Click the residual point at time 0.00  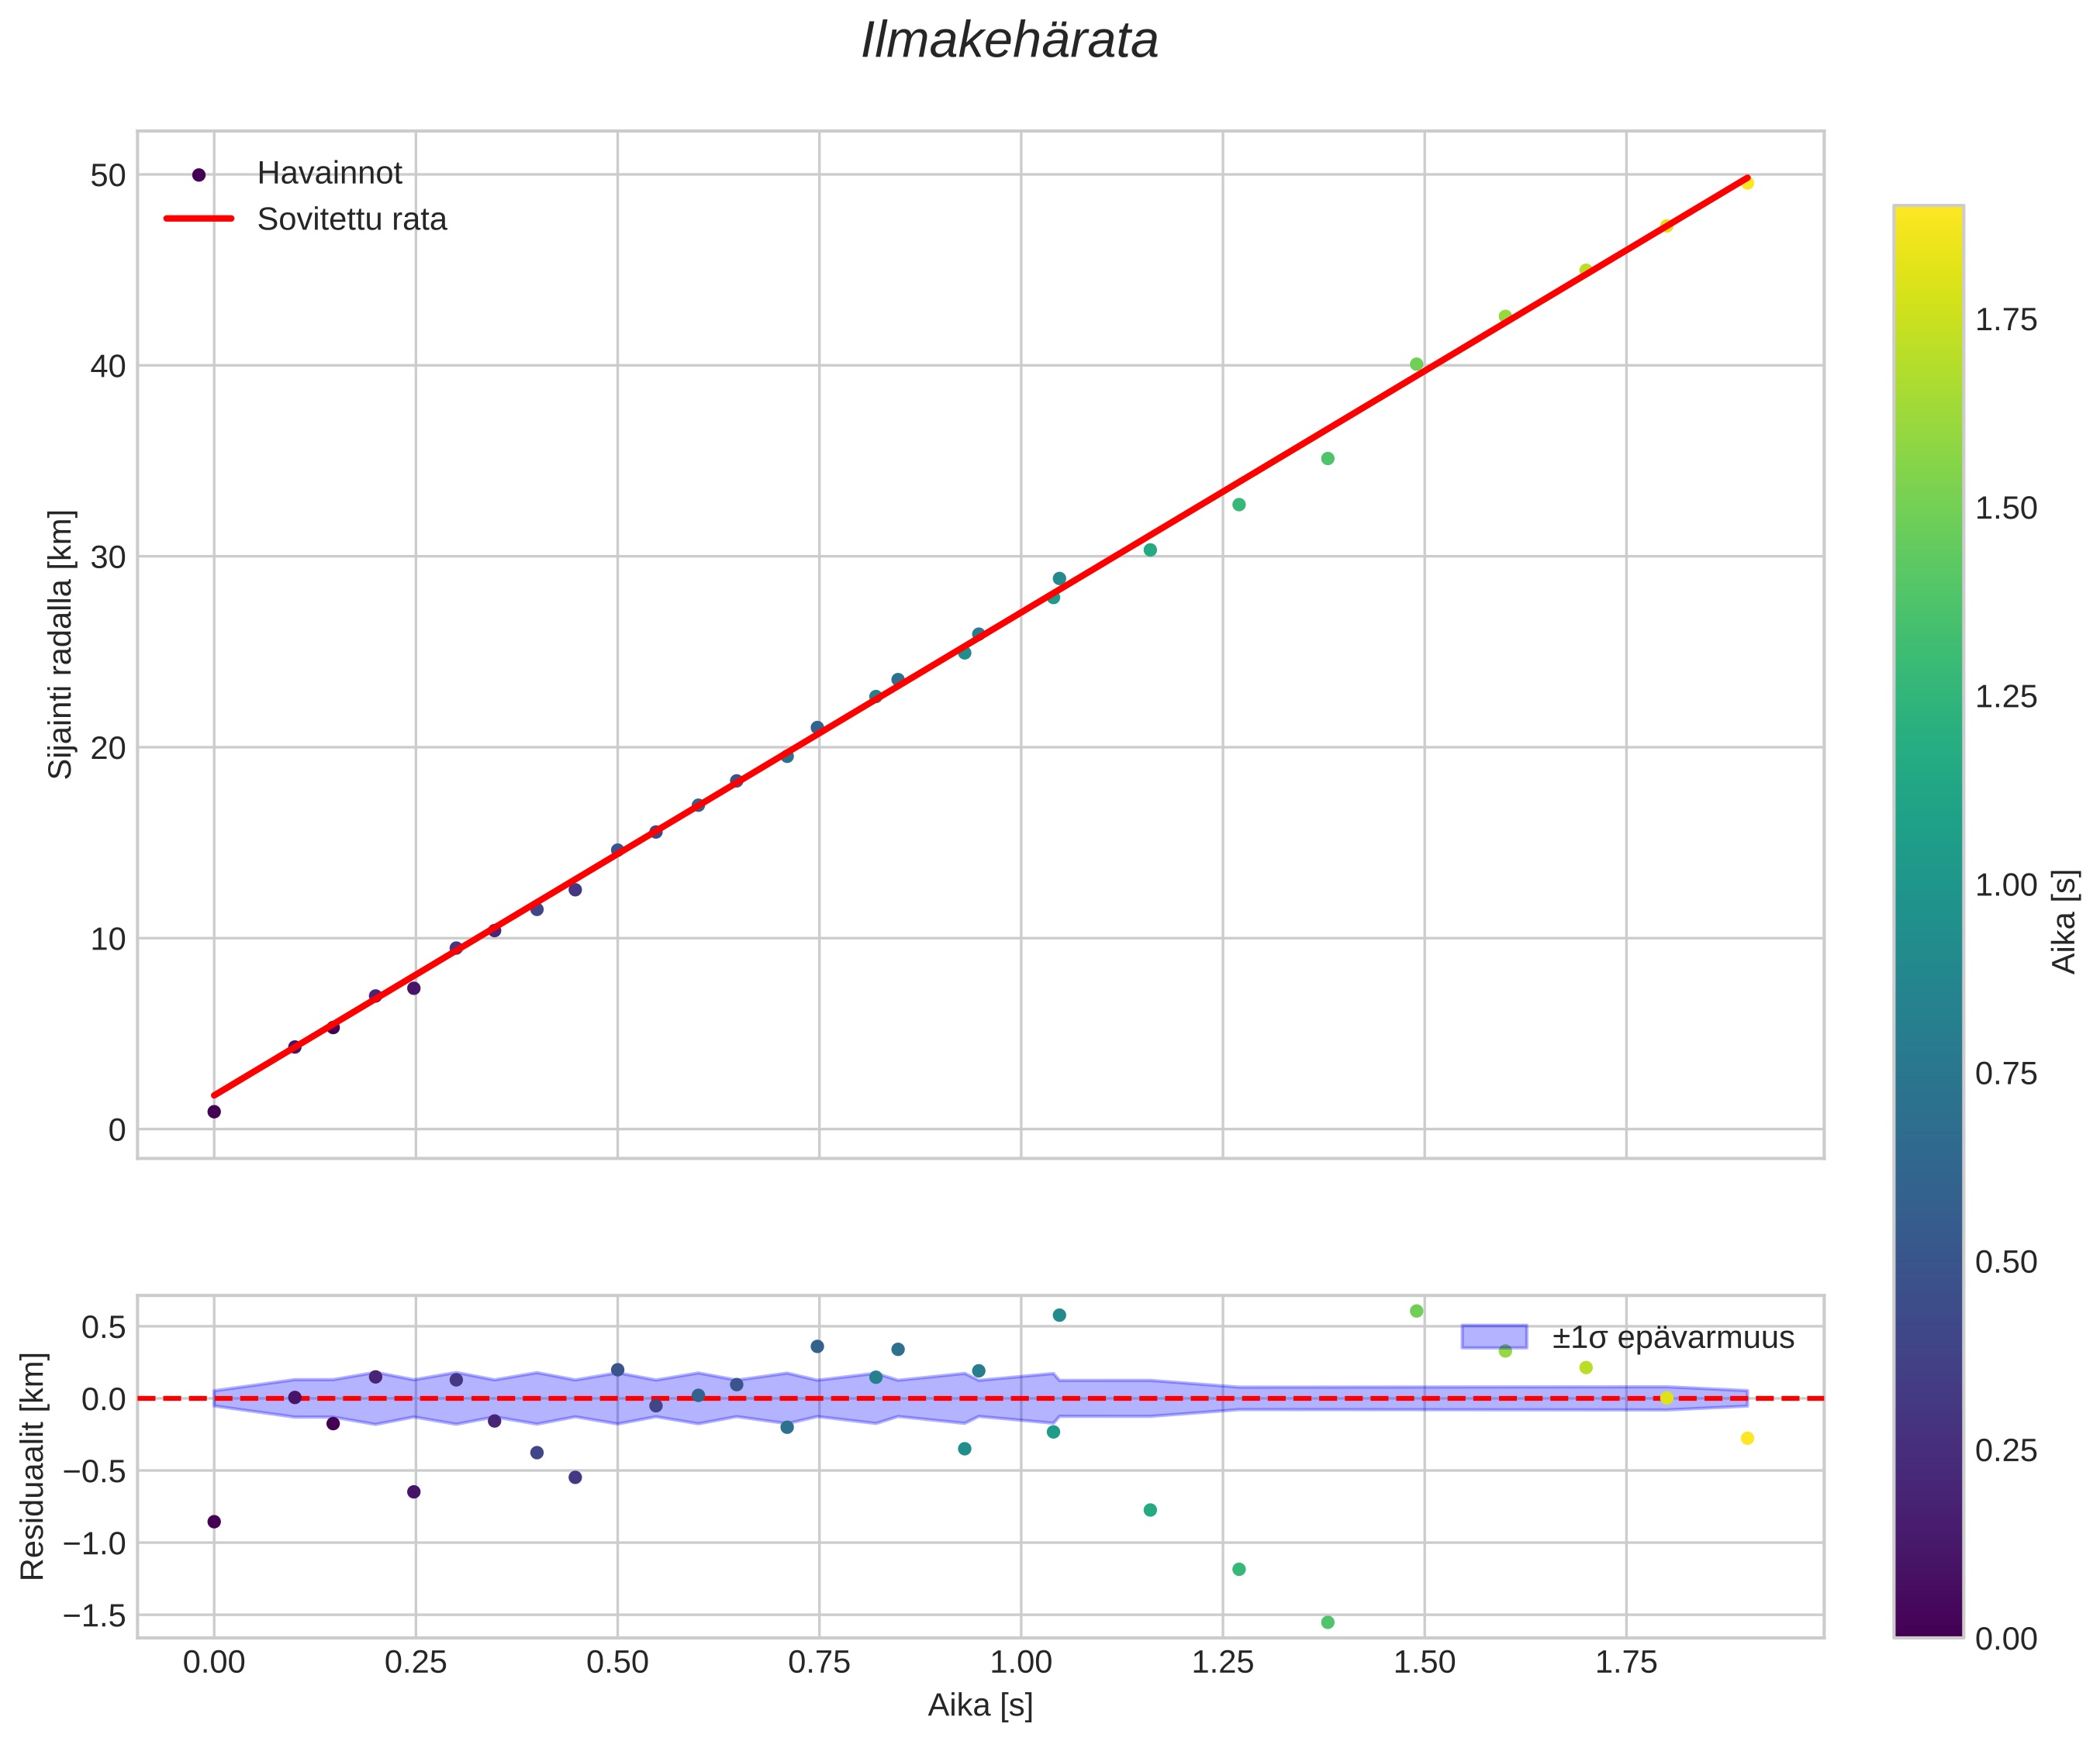click(x=214, y=1522)
